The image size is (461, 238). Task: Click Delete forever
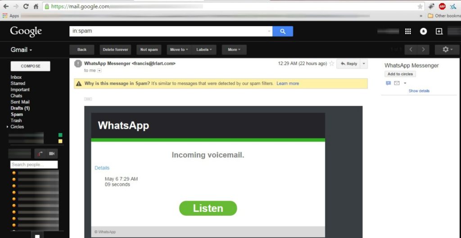click(x=115, y=49)
